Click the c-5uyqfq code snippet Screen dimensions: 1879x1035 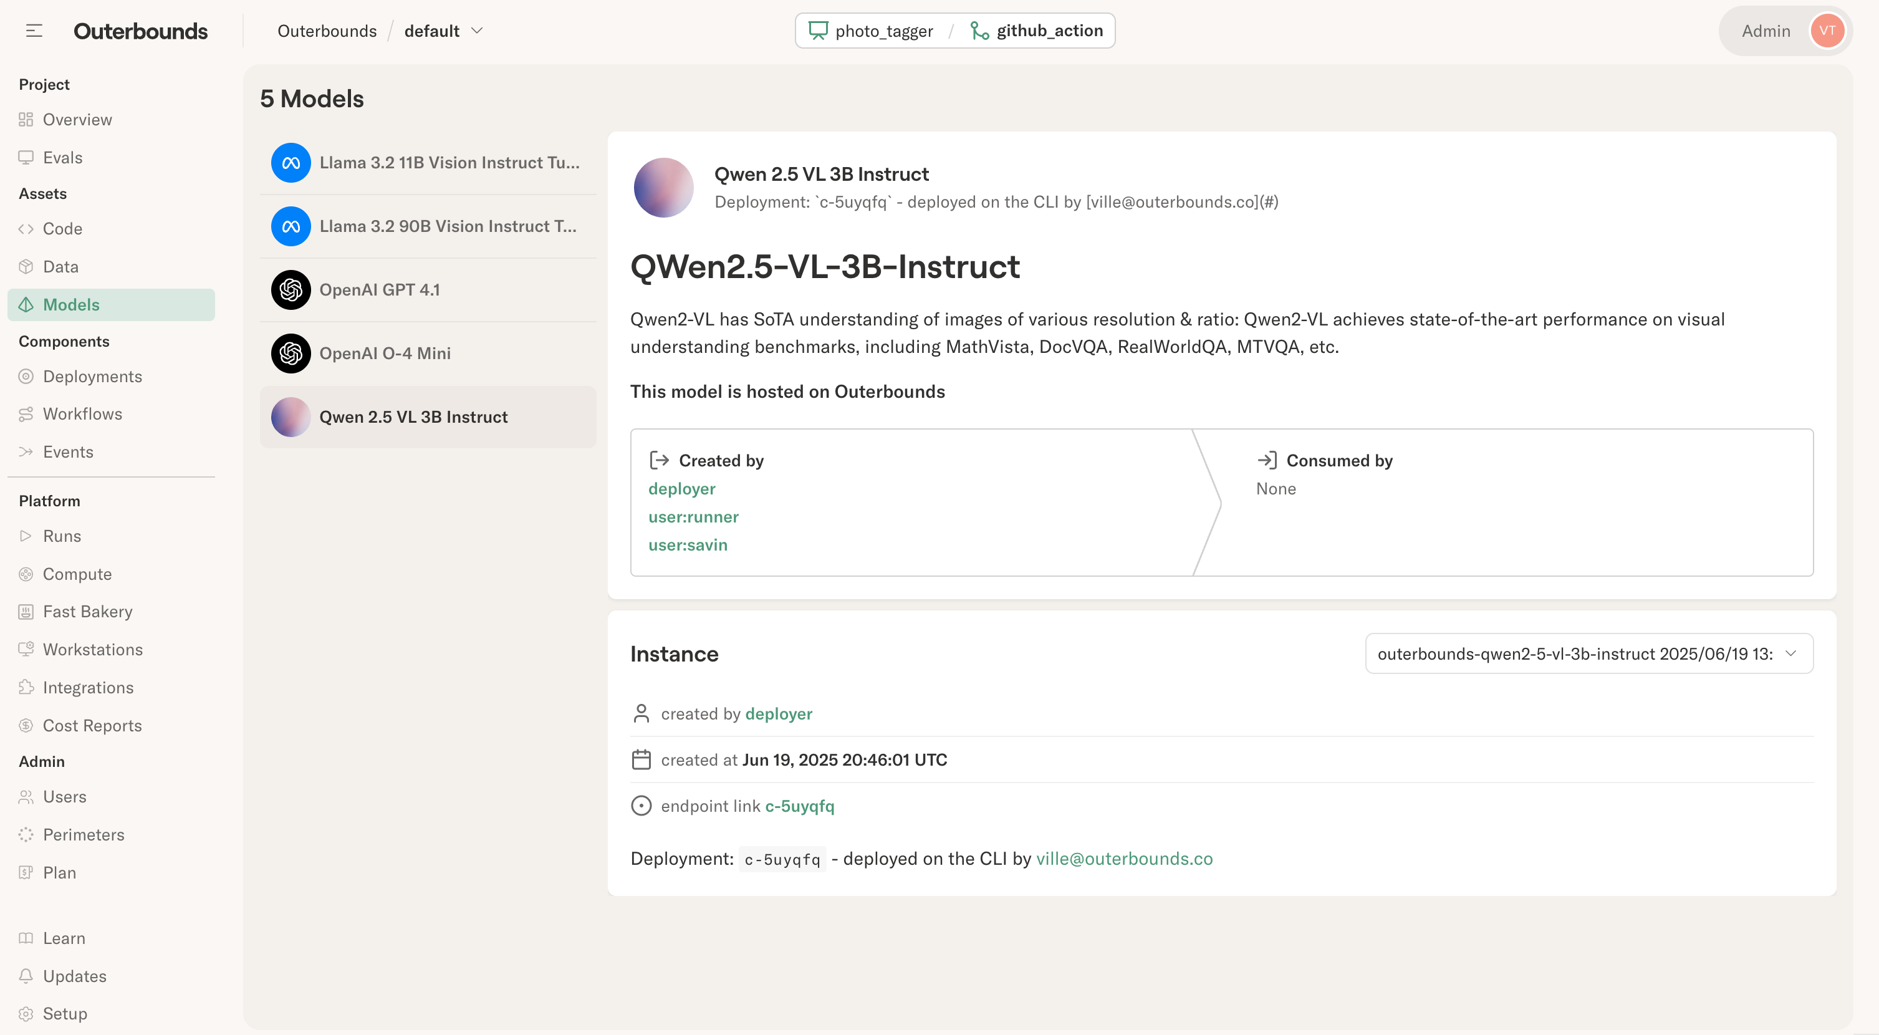tap(782, 859)
